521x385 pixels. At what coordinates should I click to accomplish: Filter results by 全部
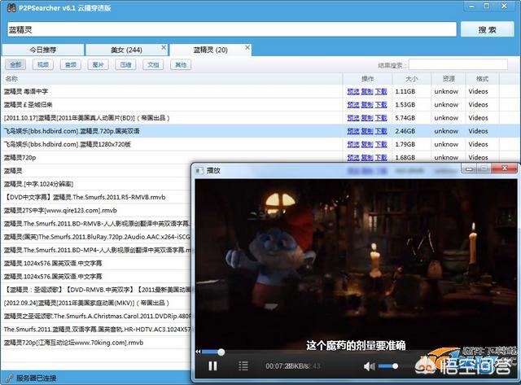click(15, 64)
